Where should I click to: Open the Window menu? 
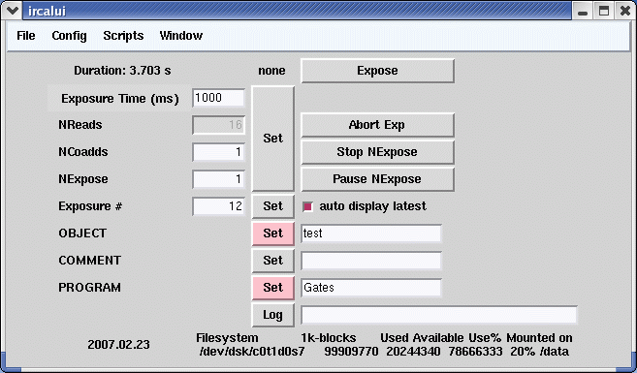click(x=180, y=36)
